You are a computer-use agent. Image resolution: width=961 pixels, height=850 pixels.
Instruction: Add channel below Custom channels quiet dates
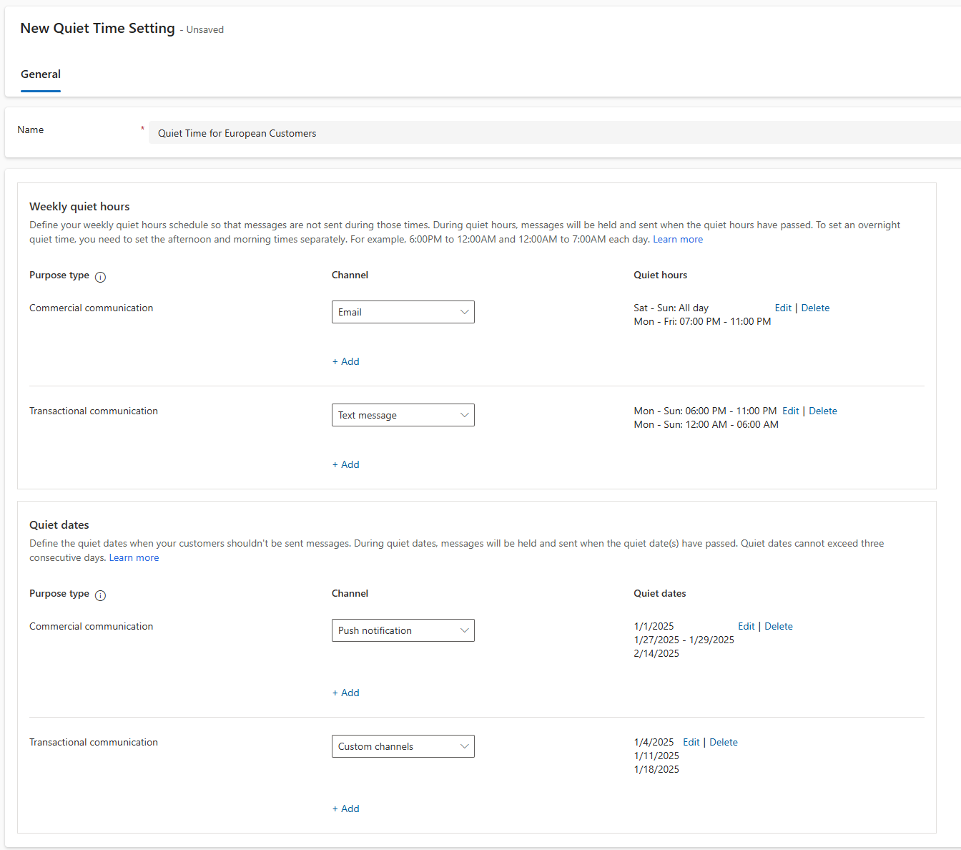click(x=345, y=809)
